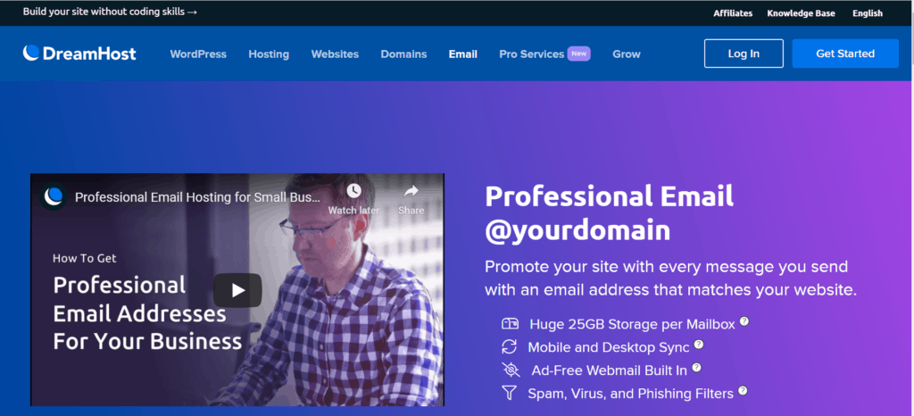Click the 'New' badge next to Pro Services

(x=578, y=54)
